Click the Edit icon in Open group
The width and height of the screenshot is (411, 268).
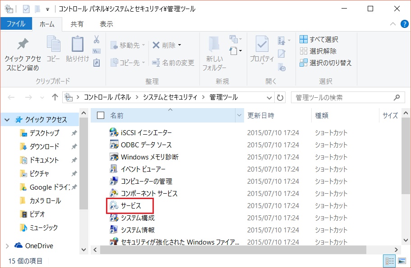pos(282,54)
